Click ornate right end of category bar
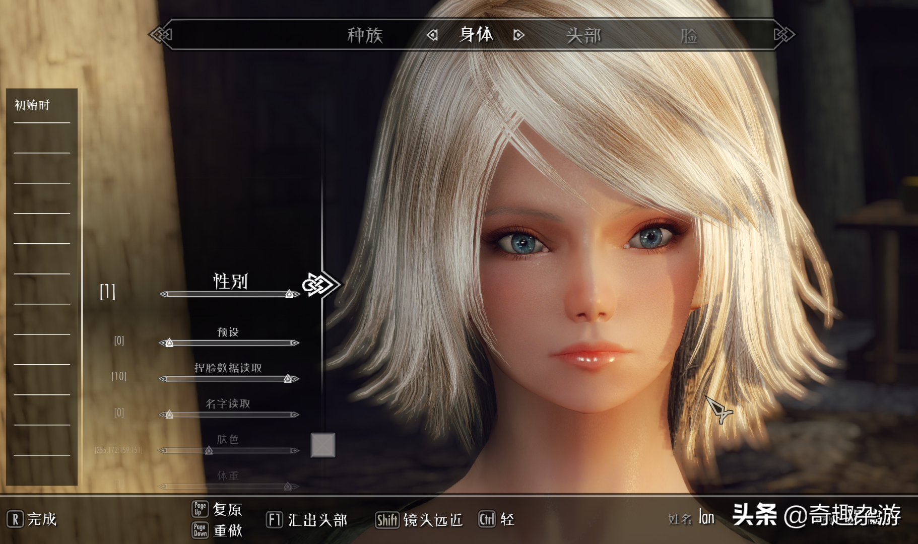Image resolution: width=918 pixels, height=544 pixels. [784, 35]
